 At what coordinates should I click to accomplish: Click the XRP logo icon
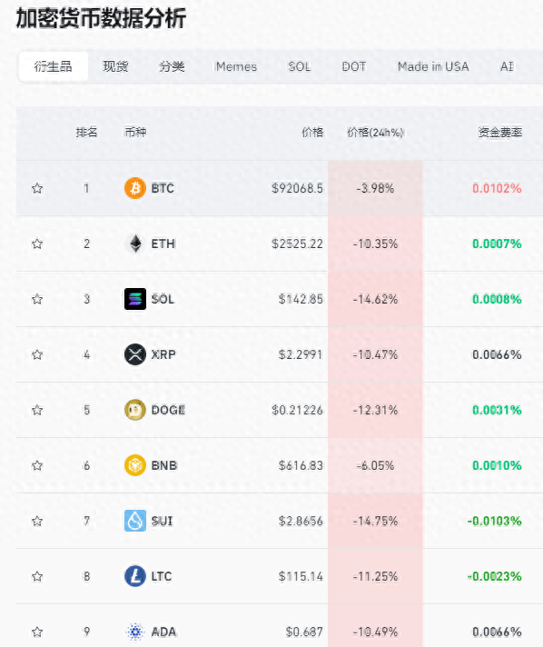(135, 354)
